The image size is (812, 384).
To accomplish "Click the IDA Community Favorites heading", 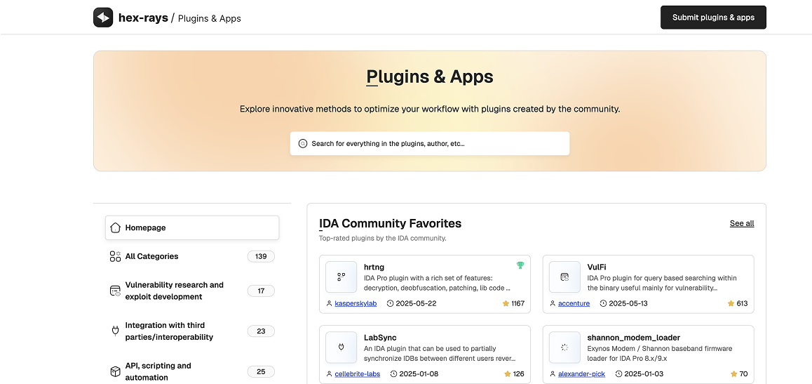I will coord(390,223).
